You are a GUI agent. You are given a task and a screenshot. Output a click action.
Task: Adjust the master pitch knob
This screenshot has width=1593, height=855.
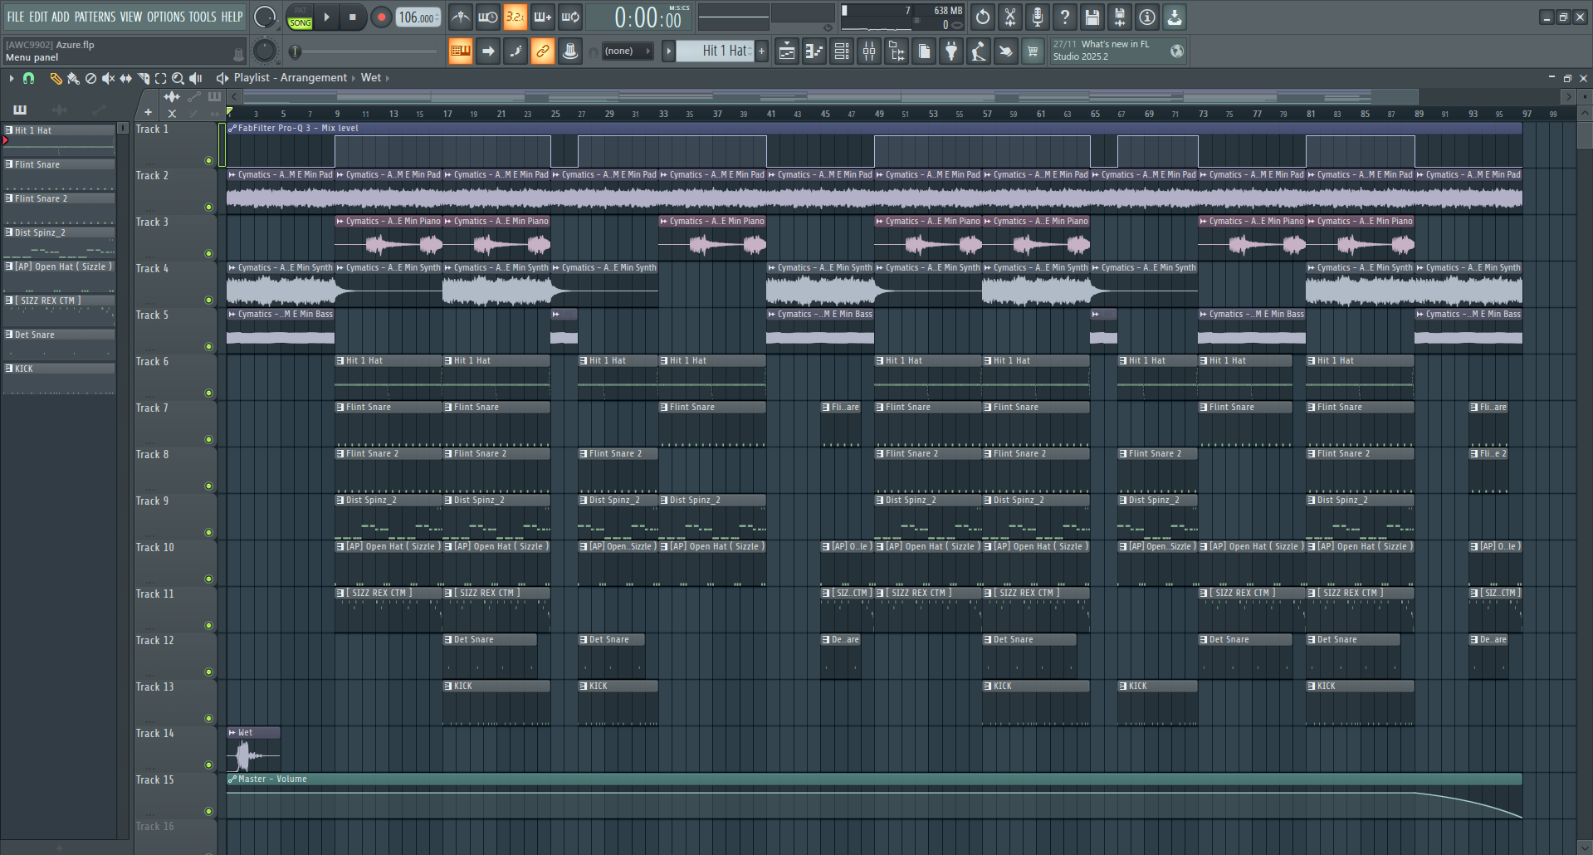click(x=265, y=51)
